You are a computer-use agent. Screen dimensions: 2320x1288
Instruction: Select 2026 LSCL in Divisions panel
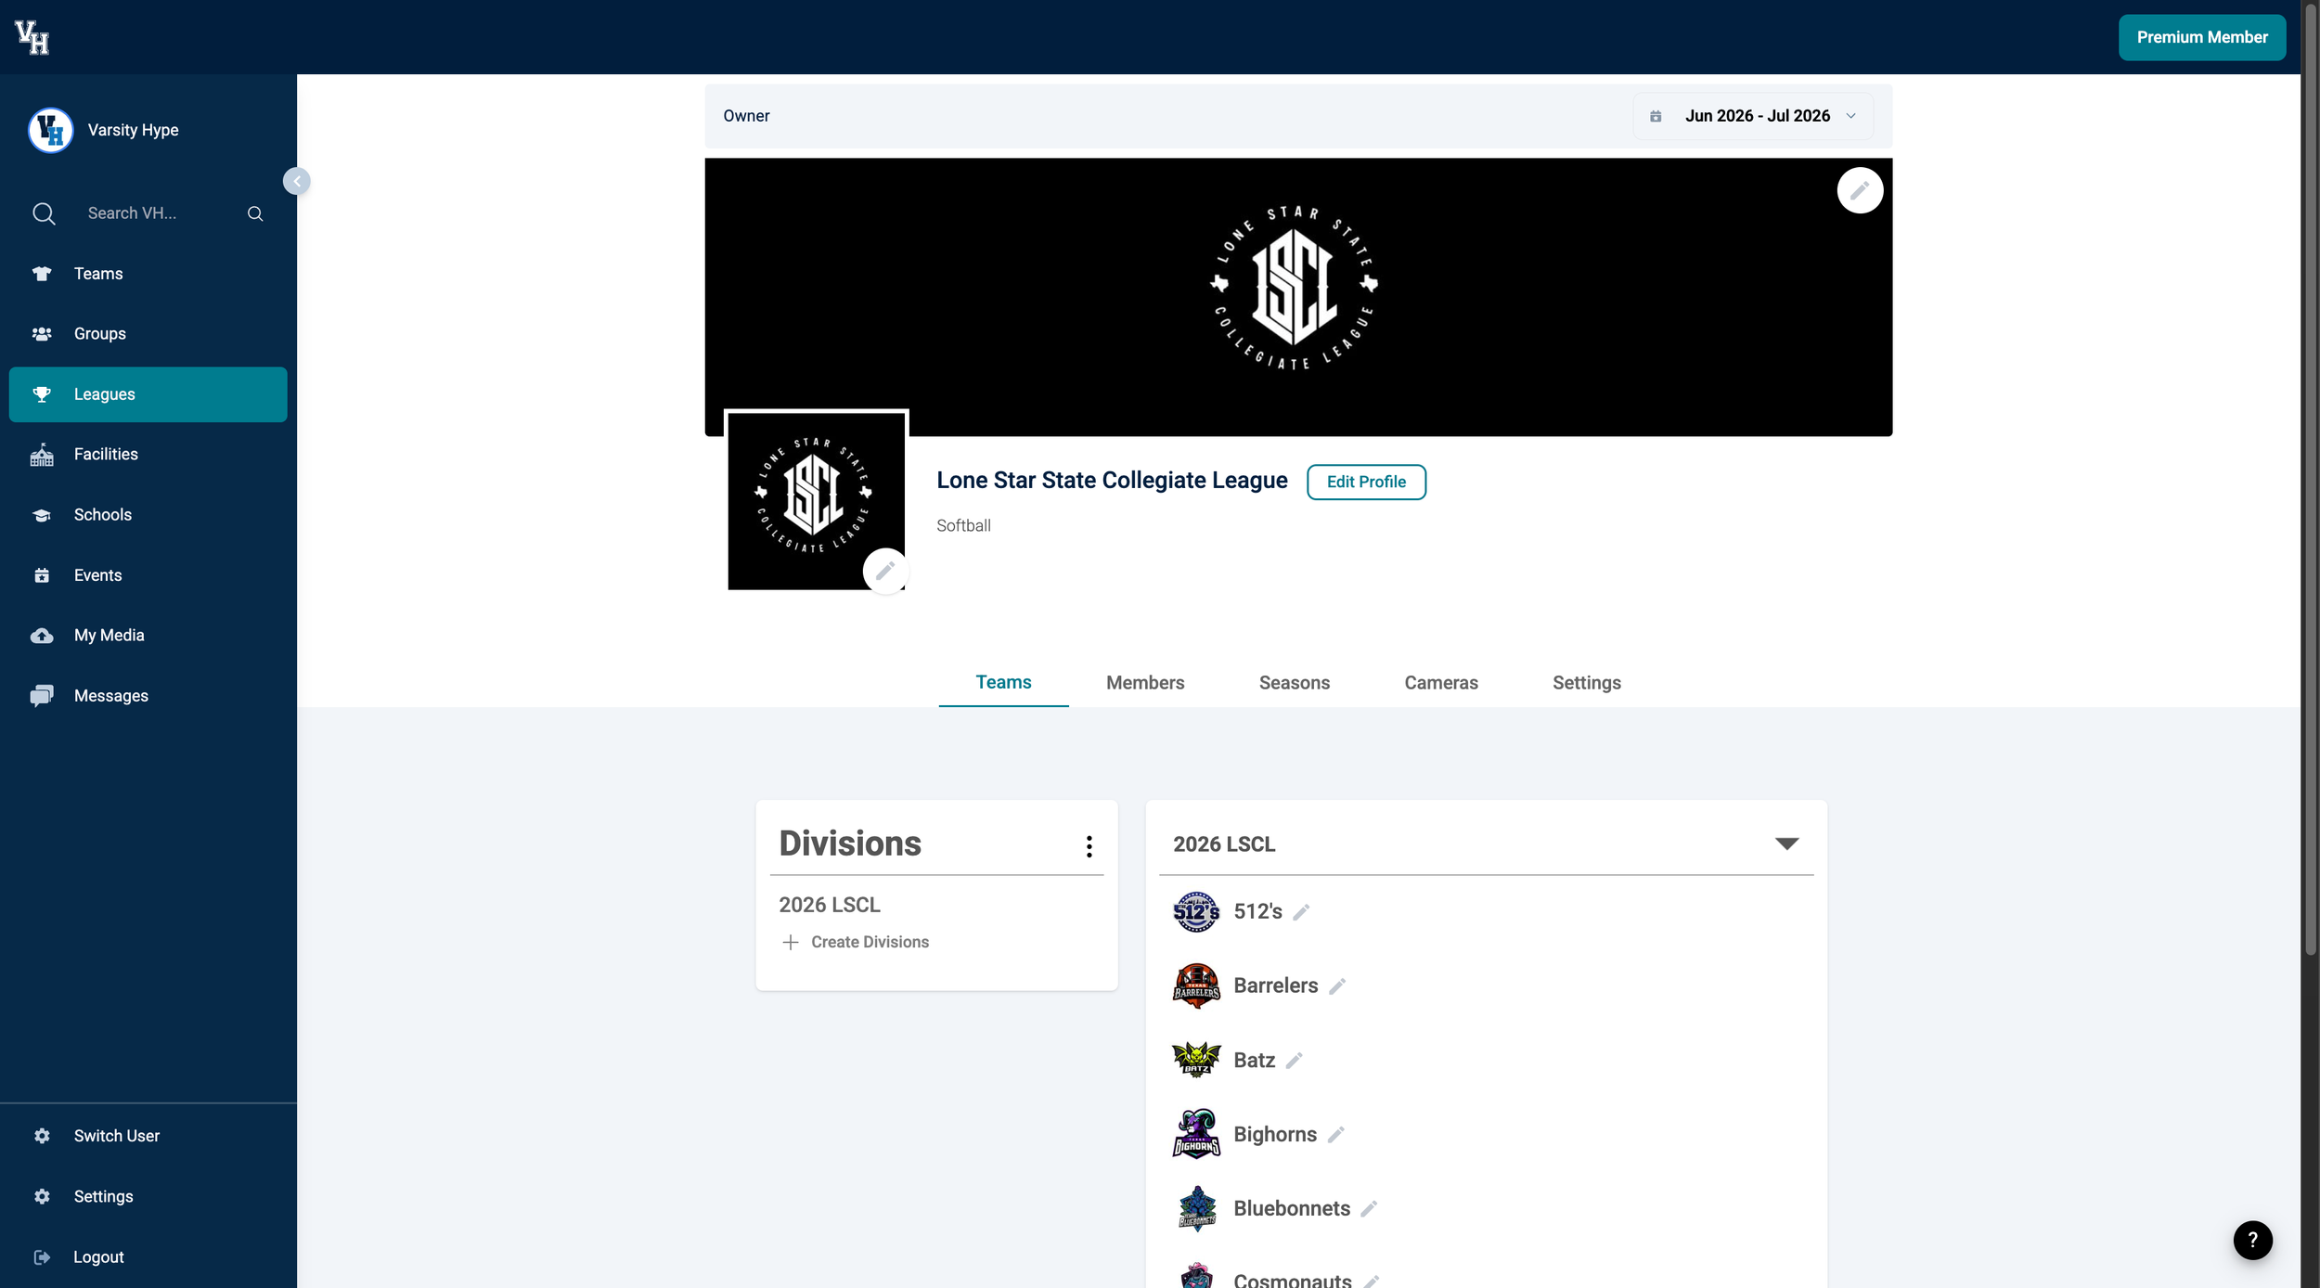point(830,905)
